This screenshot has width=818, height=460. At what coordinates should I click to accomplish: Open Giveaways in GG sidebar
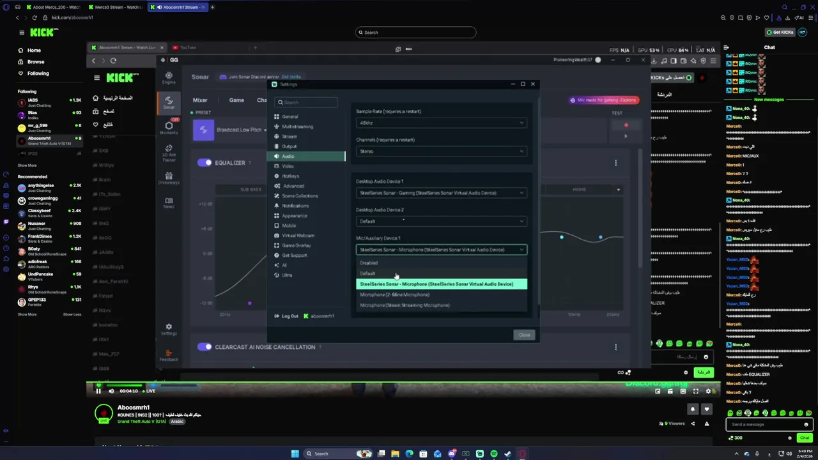[x=169, y=178]
